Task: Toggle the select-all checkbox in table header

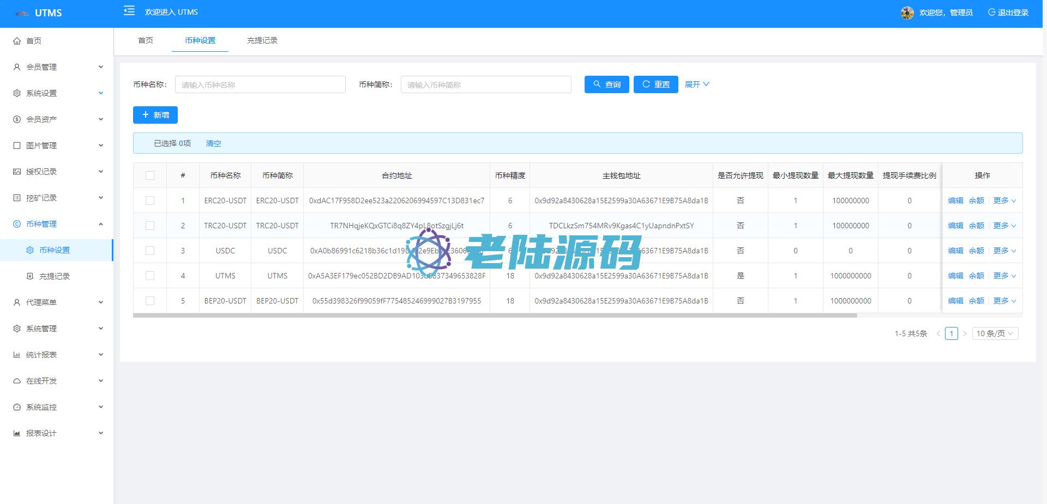Action: click(150, 175)
